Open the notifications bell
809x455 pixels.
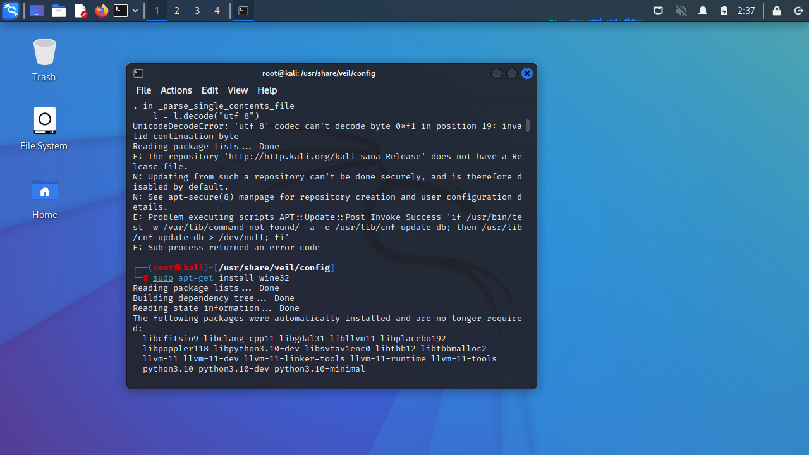(x=703, y=11)
